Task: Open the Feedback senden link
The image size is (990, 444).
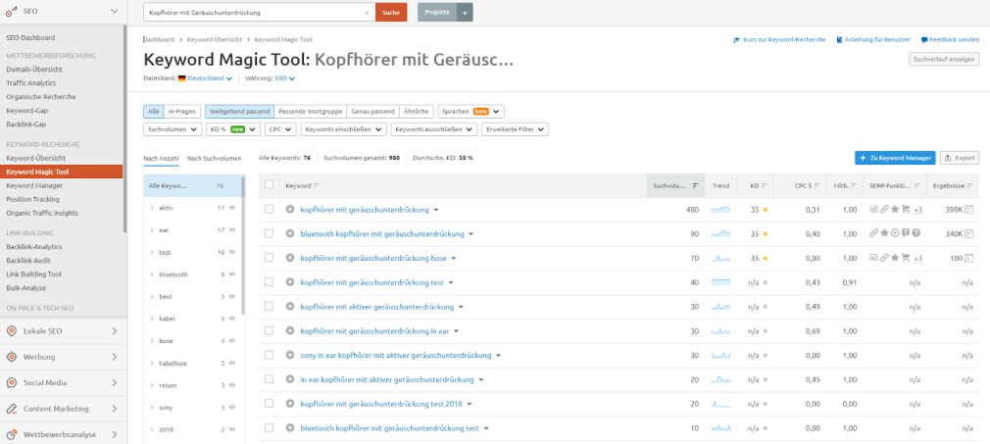Action: 950,39
